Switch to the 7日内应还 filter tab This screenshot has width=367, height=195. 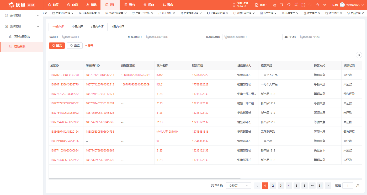point(118,27)
